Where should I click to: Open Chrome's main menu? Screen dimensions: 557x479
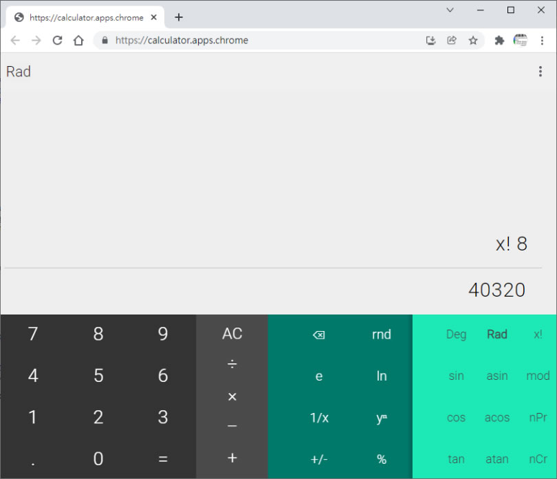543,41
